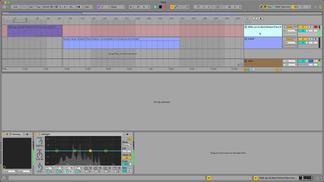Toggle the arrangement Loop switch
The width and height of the screenshot is (324, 182).
click(217, 7)
